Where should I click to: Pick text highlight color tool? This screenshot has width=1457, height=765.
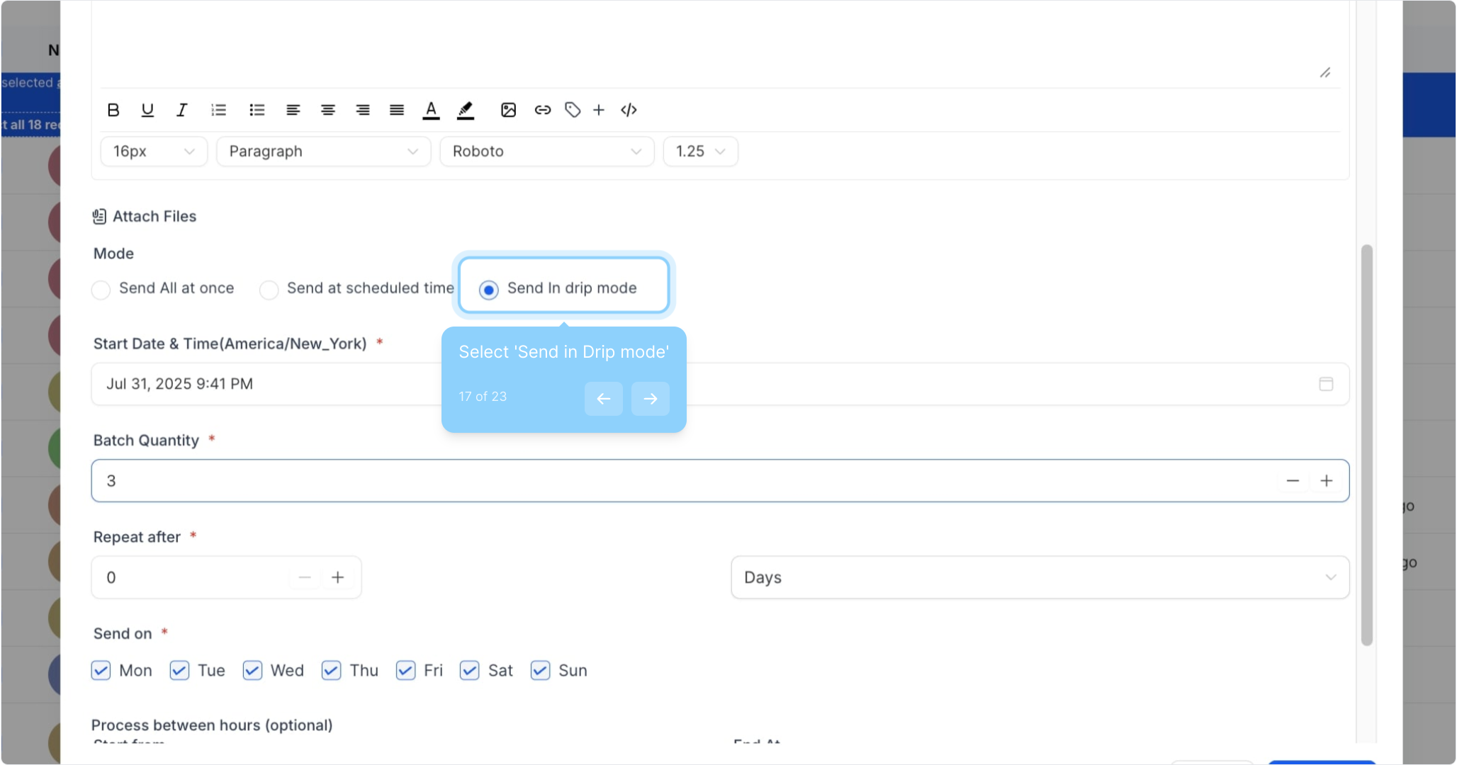coord(466,110)
